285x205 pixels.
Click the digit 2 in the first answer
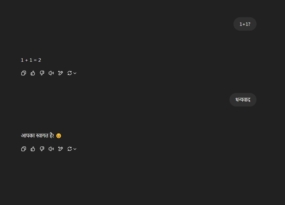[40, 60]
